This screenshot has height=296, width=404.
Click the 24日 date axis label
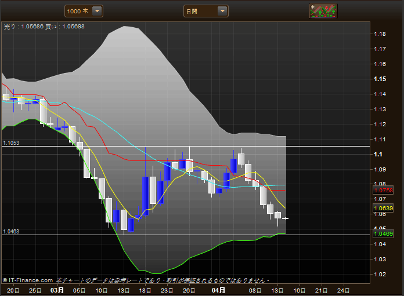tap(343, 291)
